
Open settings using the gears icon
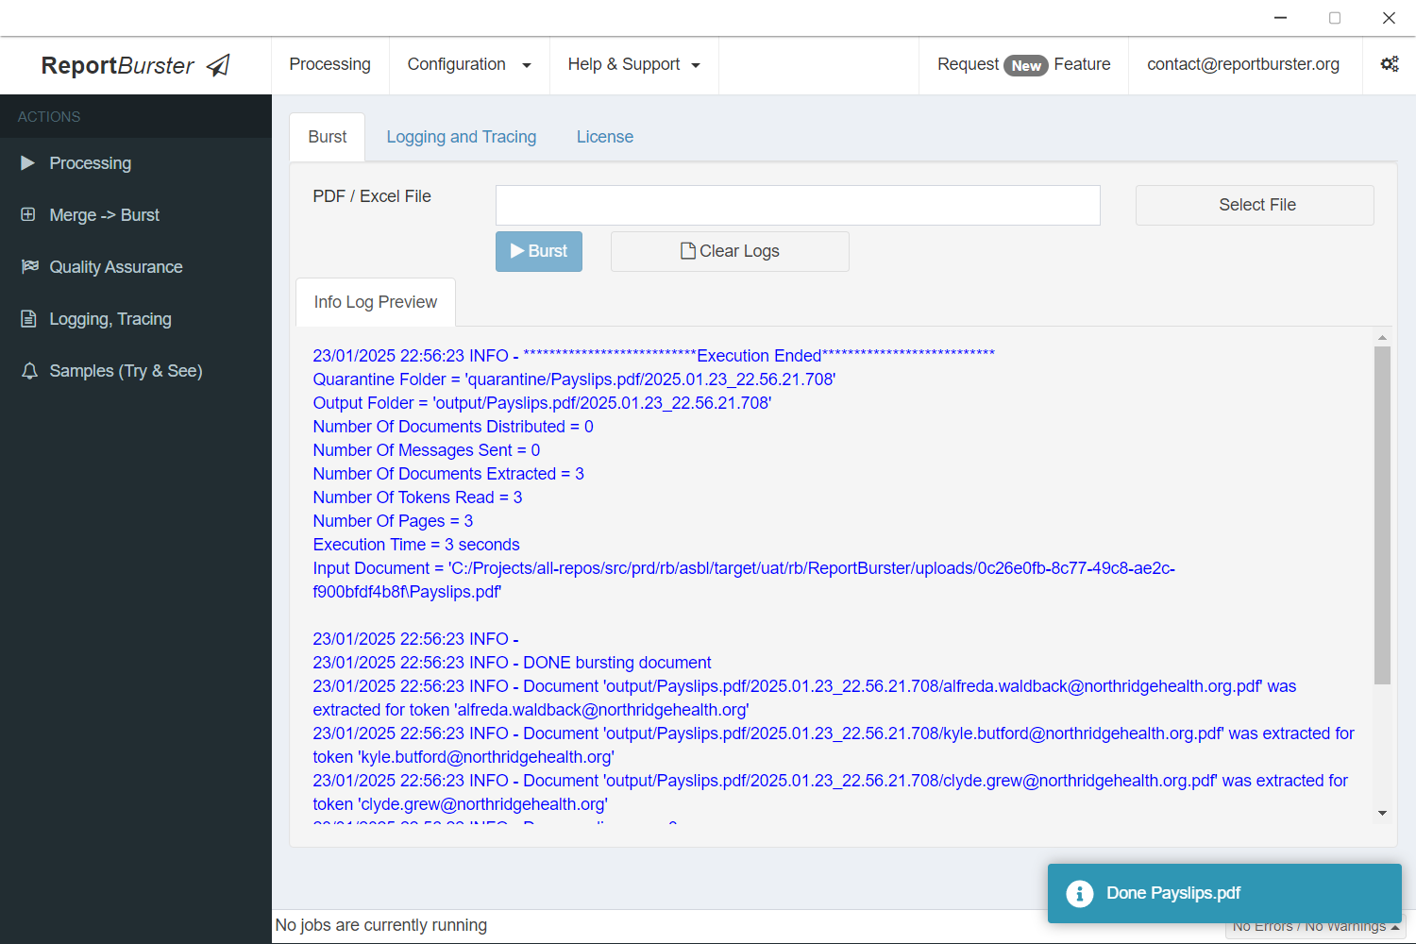point(1389,63)
